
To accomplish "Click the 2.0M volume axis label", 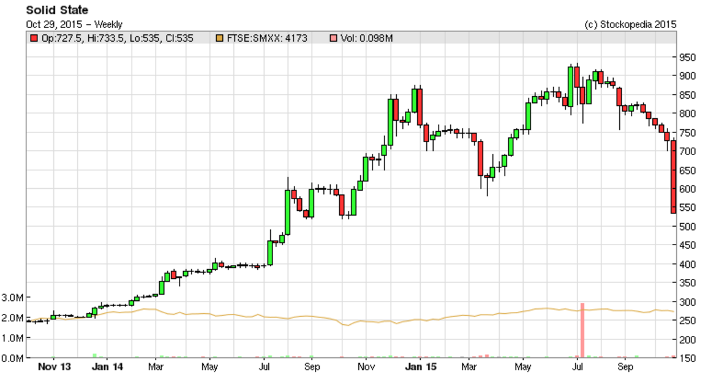I will [x=12, y=318].
